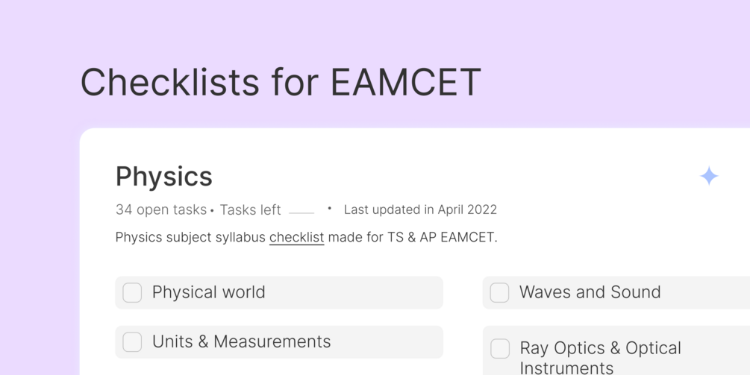
Task: Select the Waves and Sound task text
Action: coord(590,292)
